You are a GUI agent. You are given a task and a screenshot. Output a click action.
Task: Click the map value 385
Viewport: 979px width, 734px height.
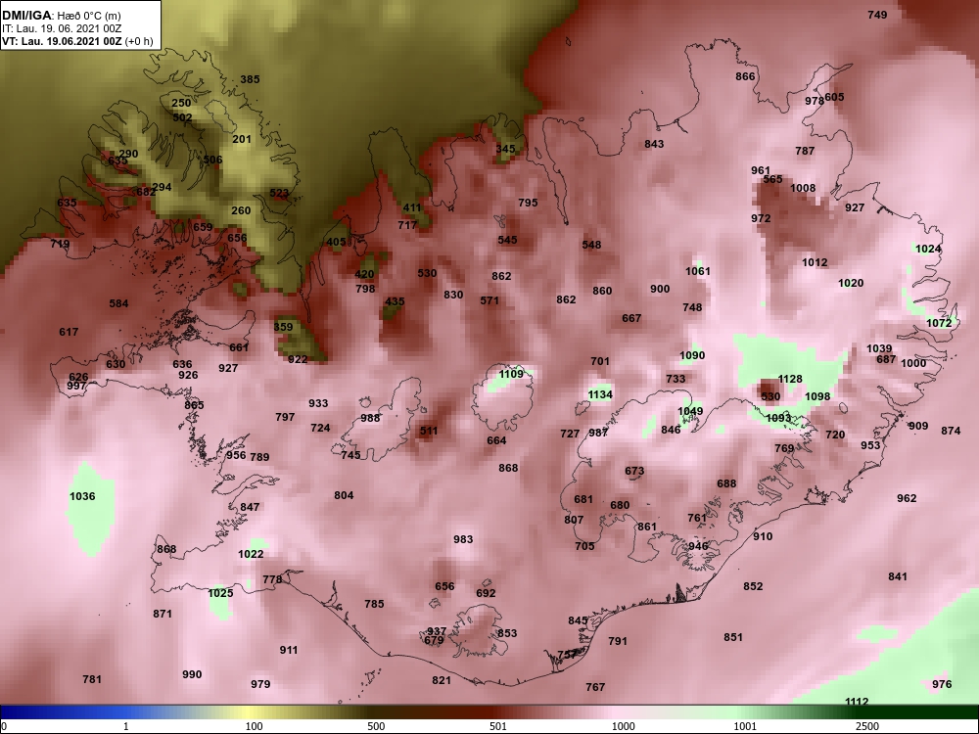[x=250, y=79]
